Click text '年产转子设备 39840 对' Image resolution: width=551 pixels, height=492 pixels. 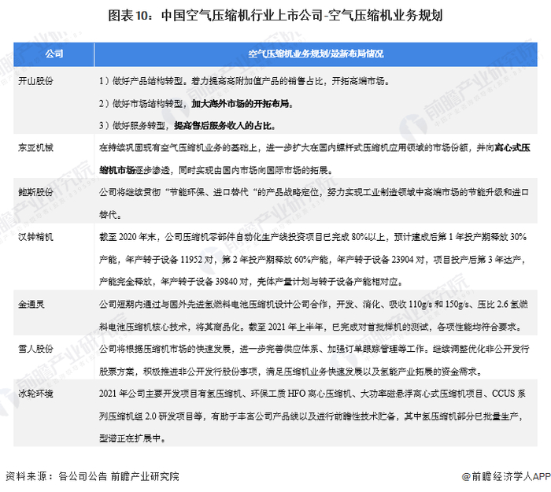(x=204, y=282)
